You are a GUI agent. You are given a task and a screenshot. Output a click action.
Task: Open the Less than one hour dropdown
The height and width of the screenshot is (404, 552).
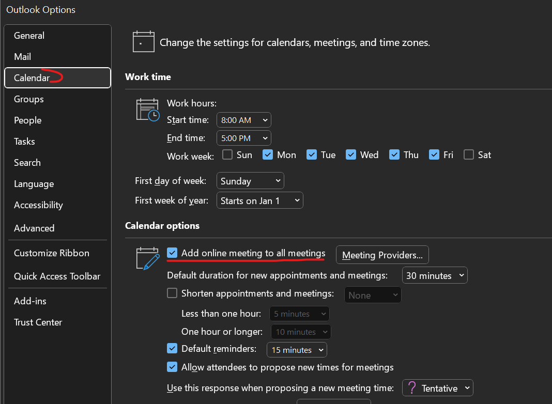[299, 314]
